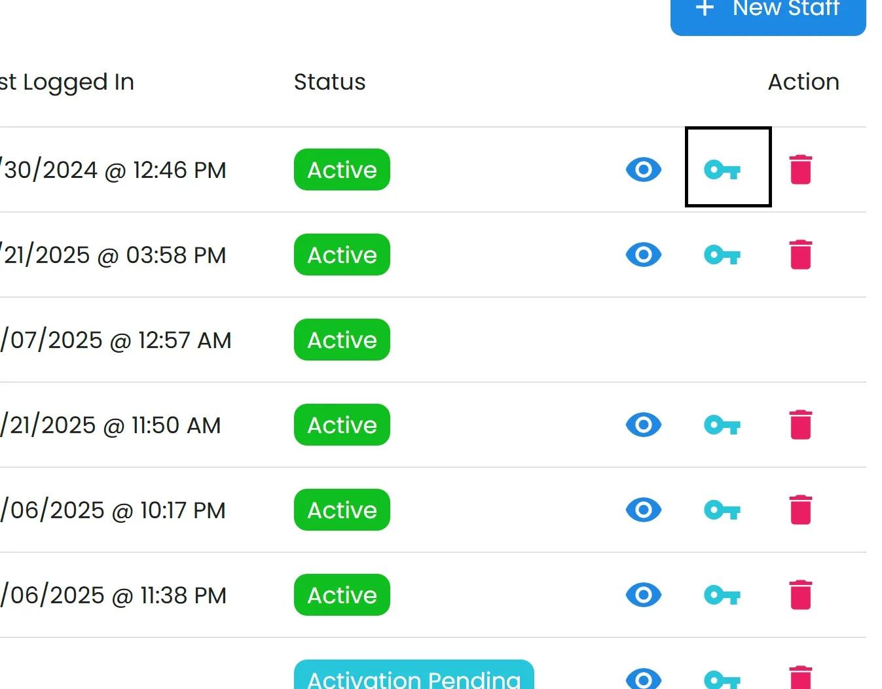Click Active badge in 12:57 AM row
The width and height of the screenshot is (882, 689).
pos(342,340)
